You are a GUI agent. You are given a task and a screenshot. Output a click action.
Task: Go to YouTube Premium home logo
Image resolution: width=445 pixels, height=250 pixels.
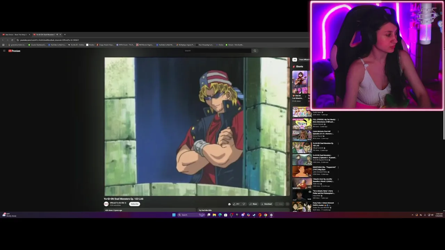click(x=14, y=51)
